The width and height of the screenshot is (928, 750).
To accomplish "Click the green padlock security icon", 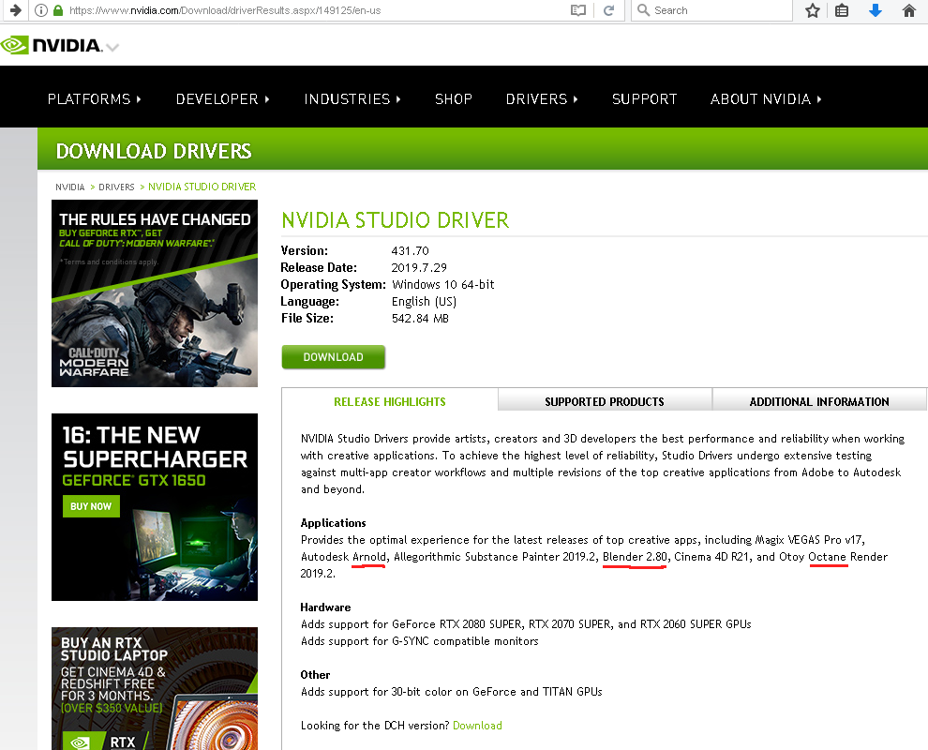I will pos(58,10).
